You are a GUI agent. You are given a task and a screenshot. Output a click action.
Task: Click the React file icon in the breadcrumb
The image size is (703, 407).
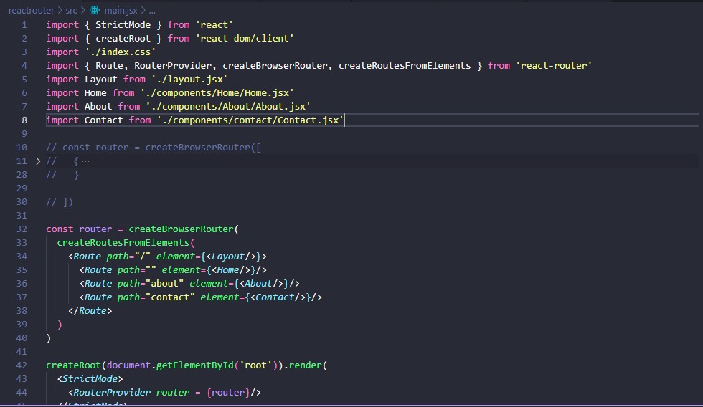coord(94,11)
